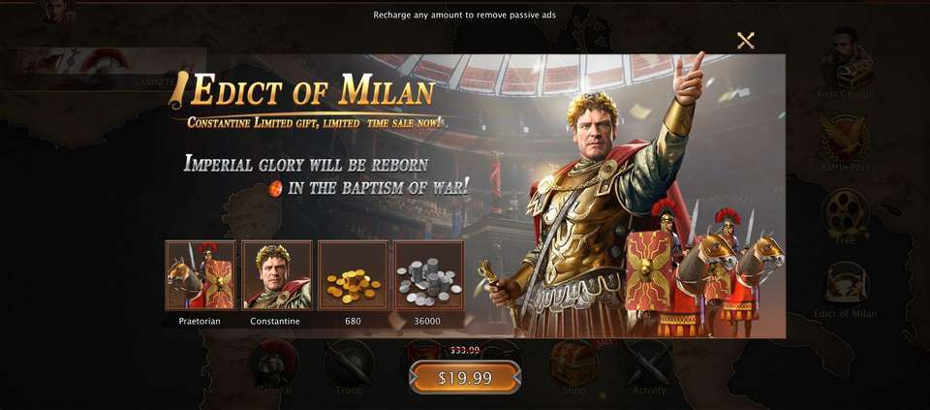
Task: Select the Constantine general reward tile
Action: point(276,275)
